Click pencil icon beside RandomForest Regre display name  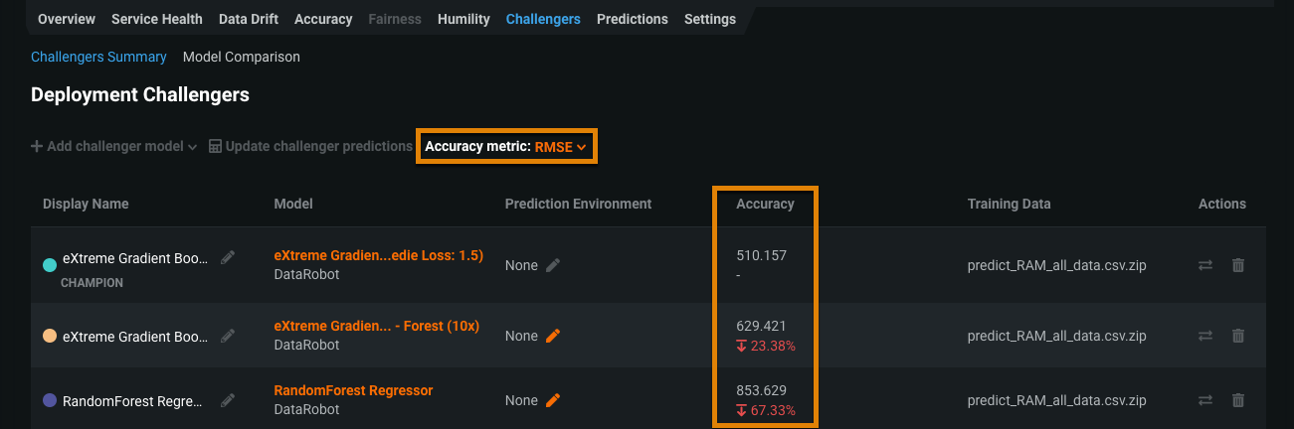pos(228,400)
